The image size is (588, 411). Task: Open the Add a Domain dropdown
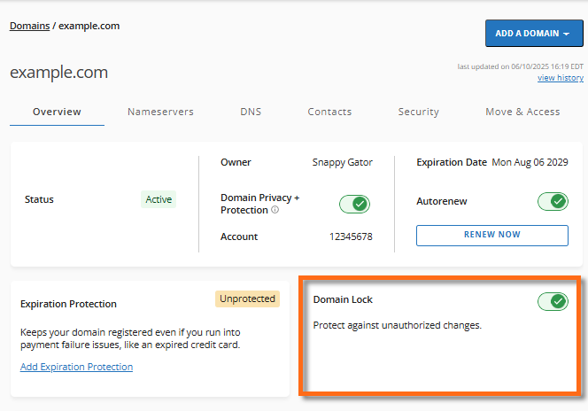[x=533, y=34]
